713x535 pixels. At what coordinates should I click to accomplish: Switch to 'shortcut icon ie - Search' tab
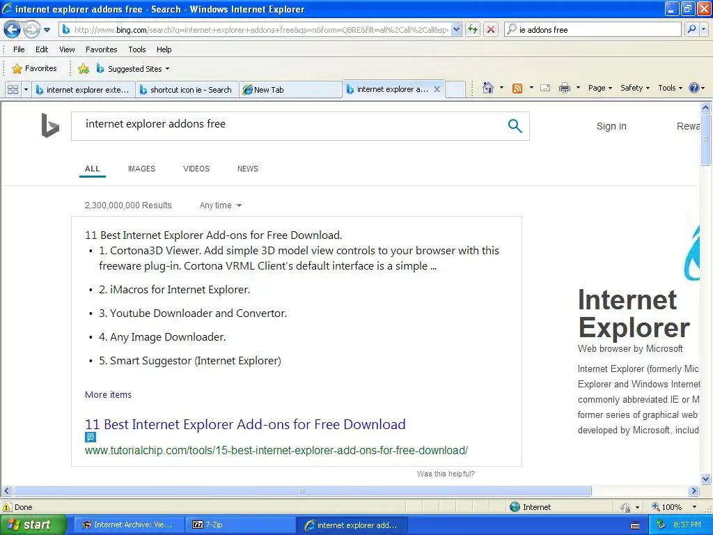pos(187,90)
